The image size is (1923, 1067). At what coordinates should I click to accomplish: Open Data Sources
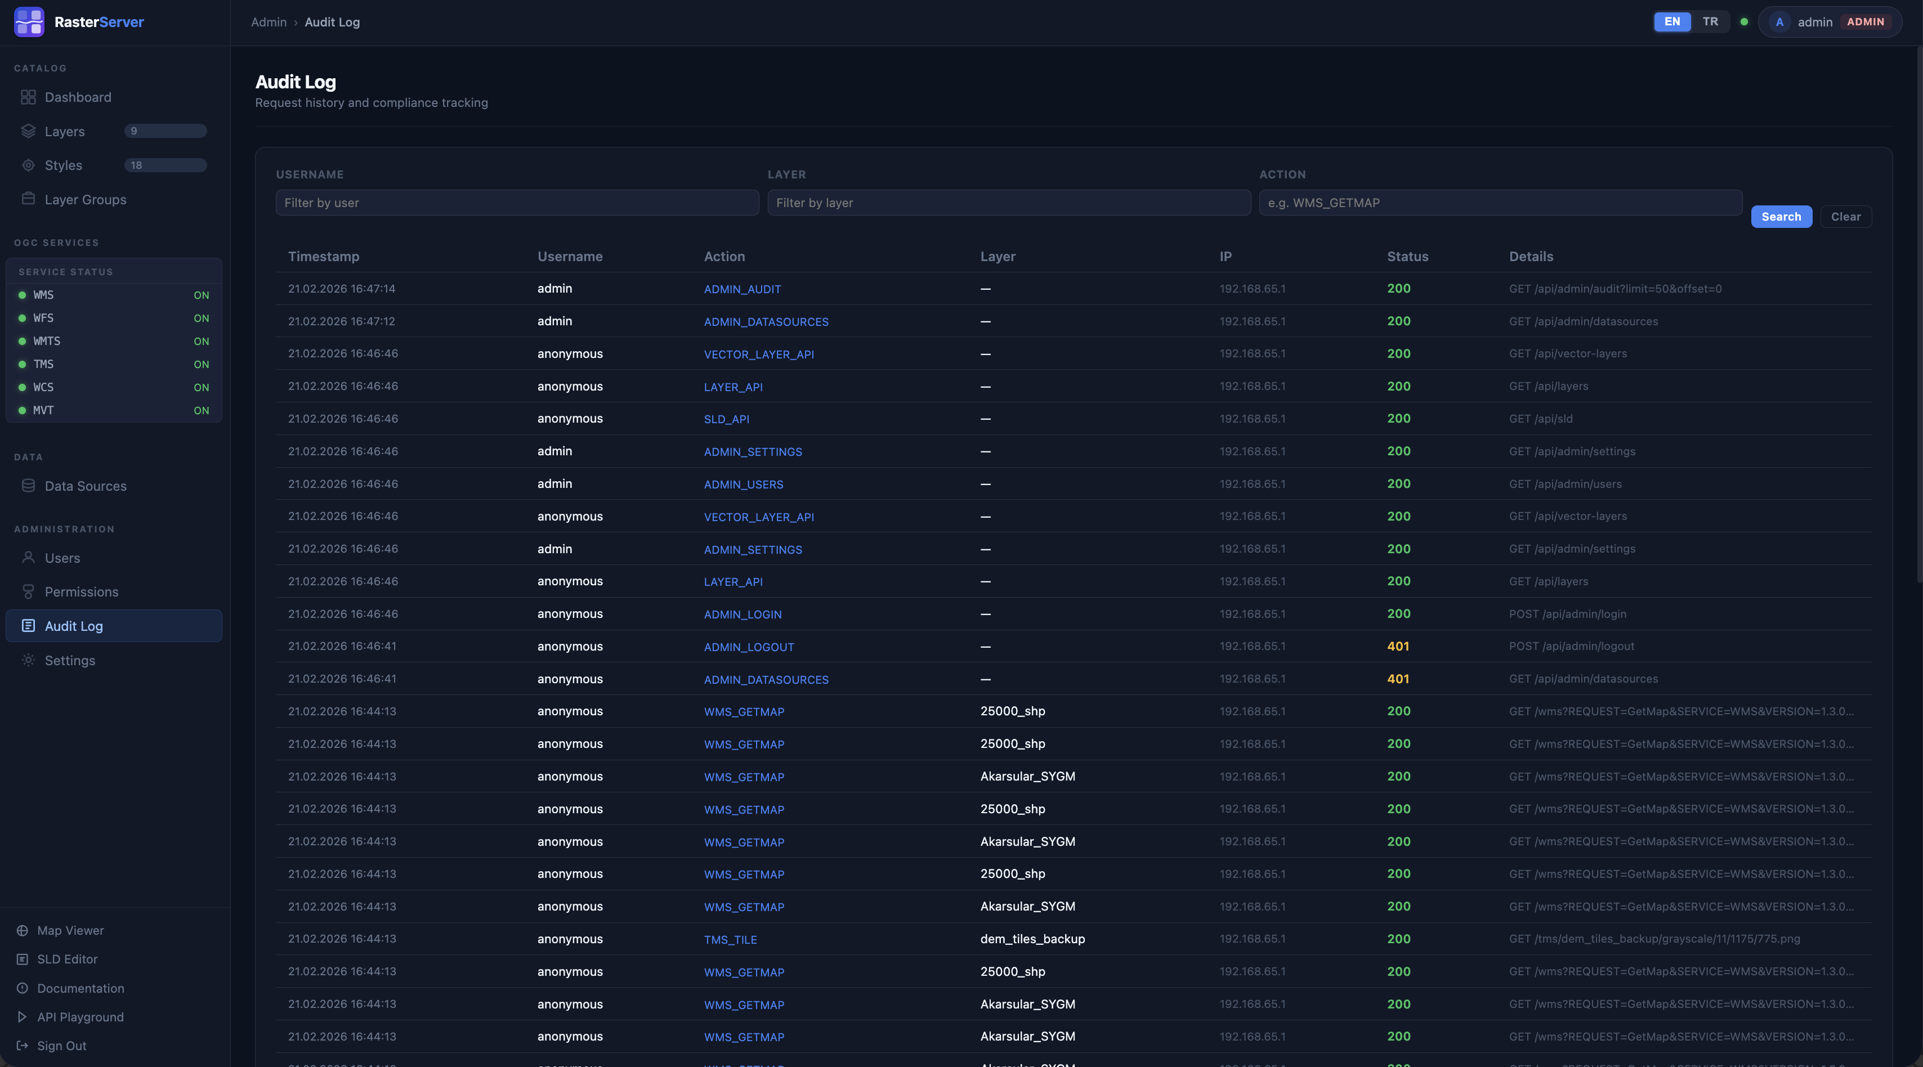click(84, 486)
